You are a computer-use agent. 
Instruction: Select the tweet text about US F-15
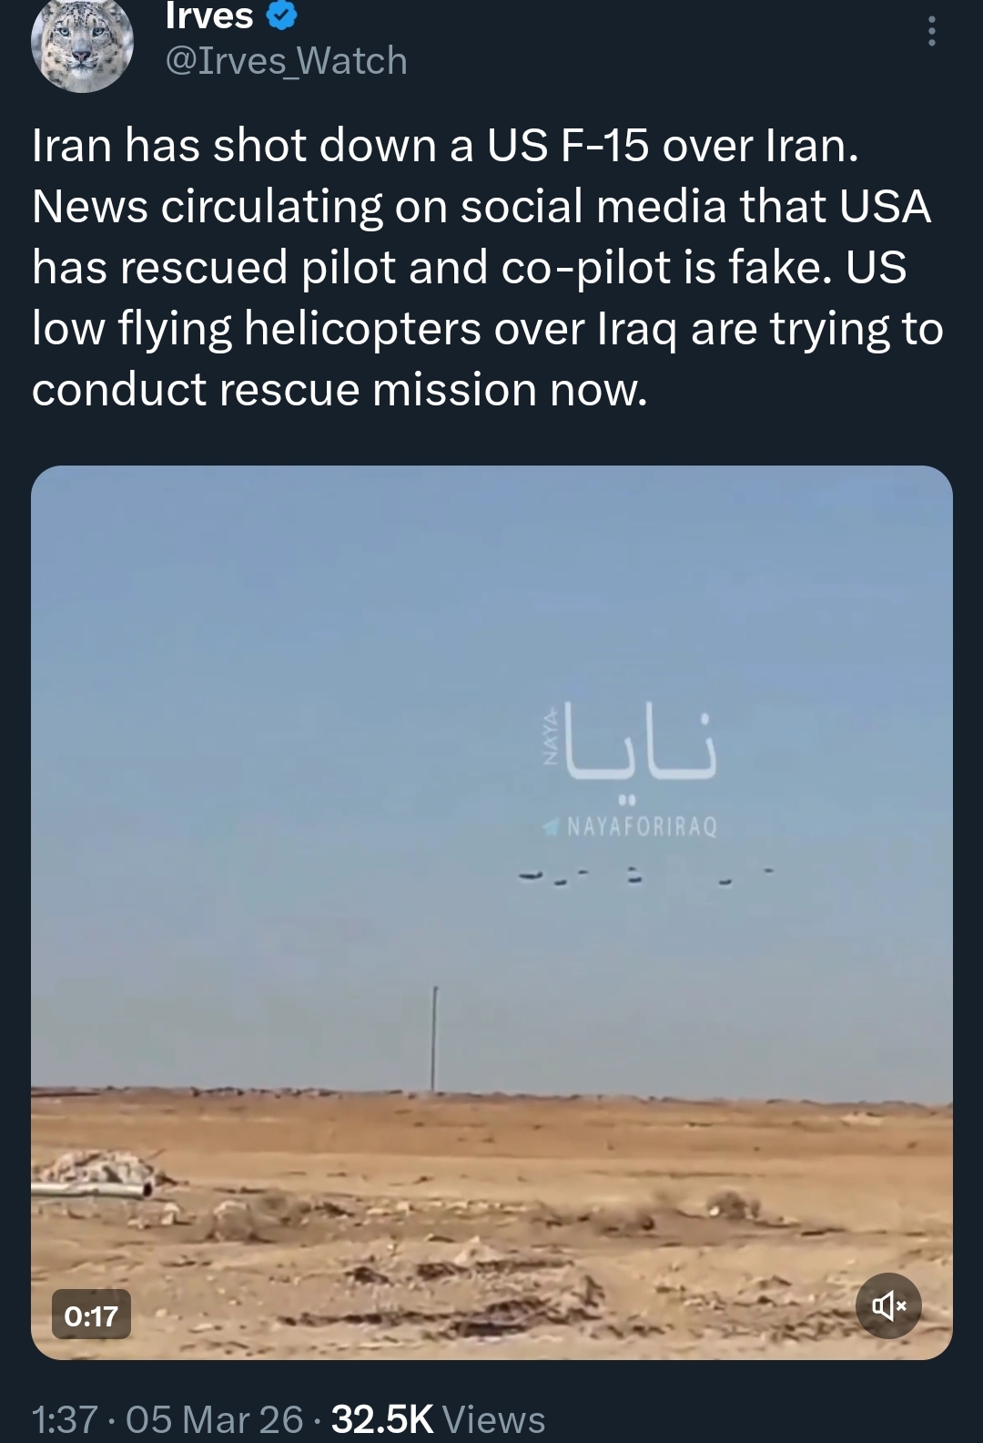[x=488, y=267]
